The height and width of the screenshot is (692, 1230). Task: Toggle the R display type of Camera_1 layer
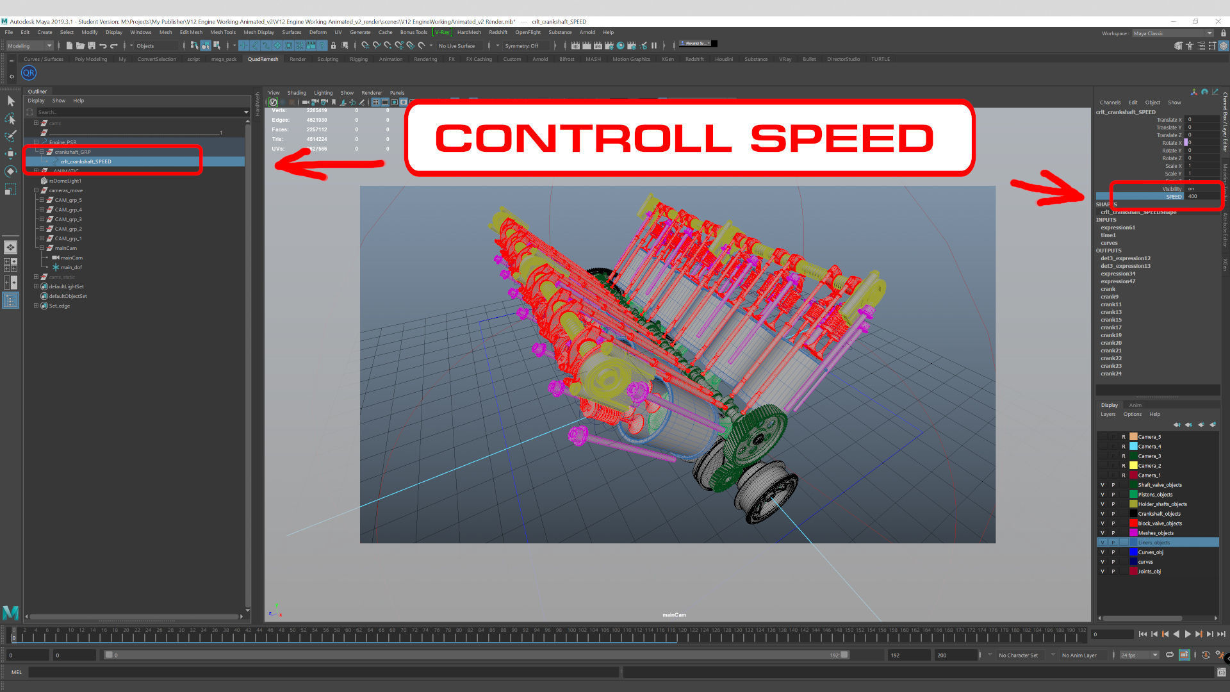tap(1123, 475)
